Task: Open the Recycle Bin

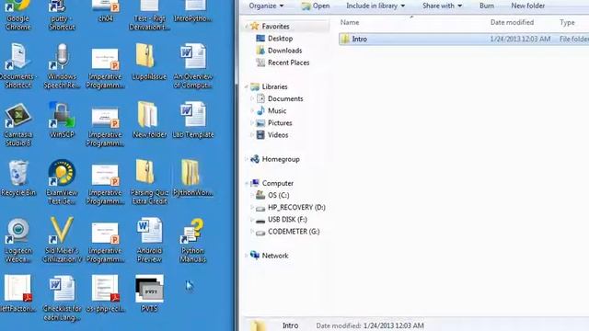Action: pyautogui.click(x=18, y=178)
